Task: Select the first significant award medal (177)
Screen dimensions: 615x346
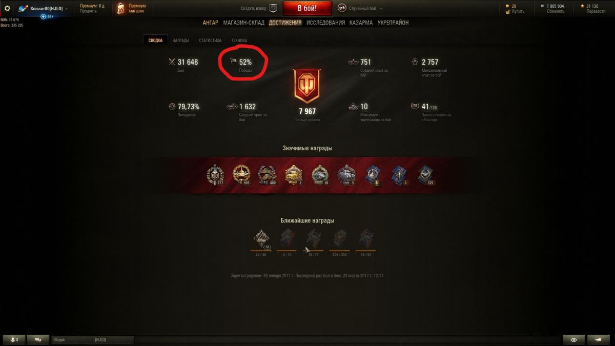Action: click(215, 175)
